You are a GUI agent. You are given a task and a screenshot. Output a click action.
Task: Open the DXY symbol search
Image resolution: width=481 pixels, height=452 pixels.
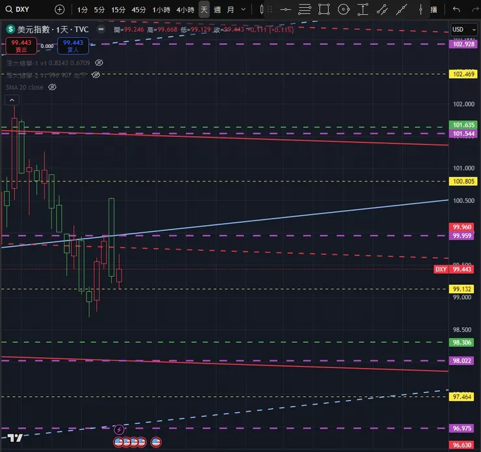pos(18,10)
